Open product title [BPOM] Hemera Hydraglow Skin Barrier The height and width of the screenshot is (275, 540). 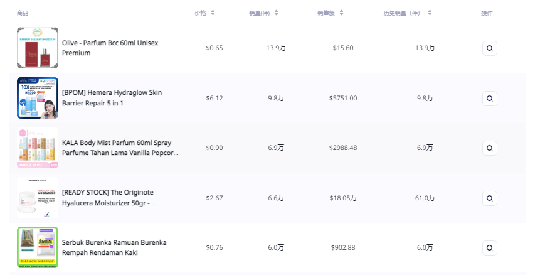click(112, 98)
